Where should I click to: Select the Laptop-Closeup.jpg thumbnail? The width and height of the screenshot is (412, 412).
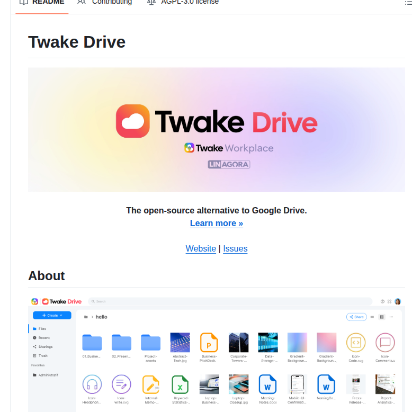click(239, 384)
